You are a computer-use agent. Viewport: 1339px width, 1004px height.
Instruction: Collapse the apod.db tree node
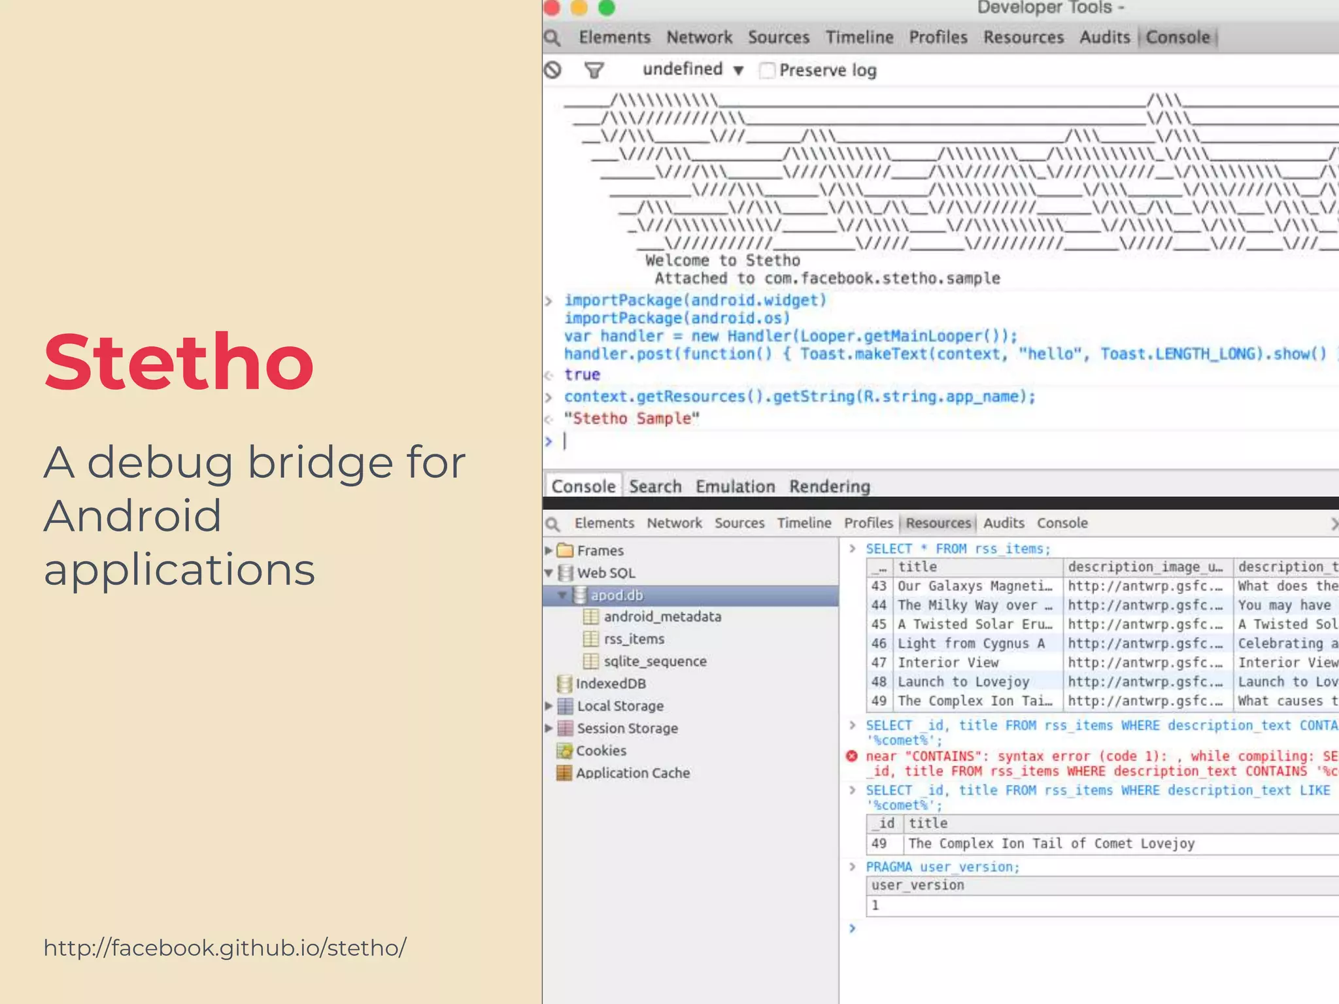pos(563,595)
